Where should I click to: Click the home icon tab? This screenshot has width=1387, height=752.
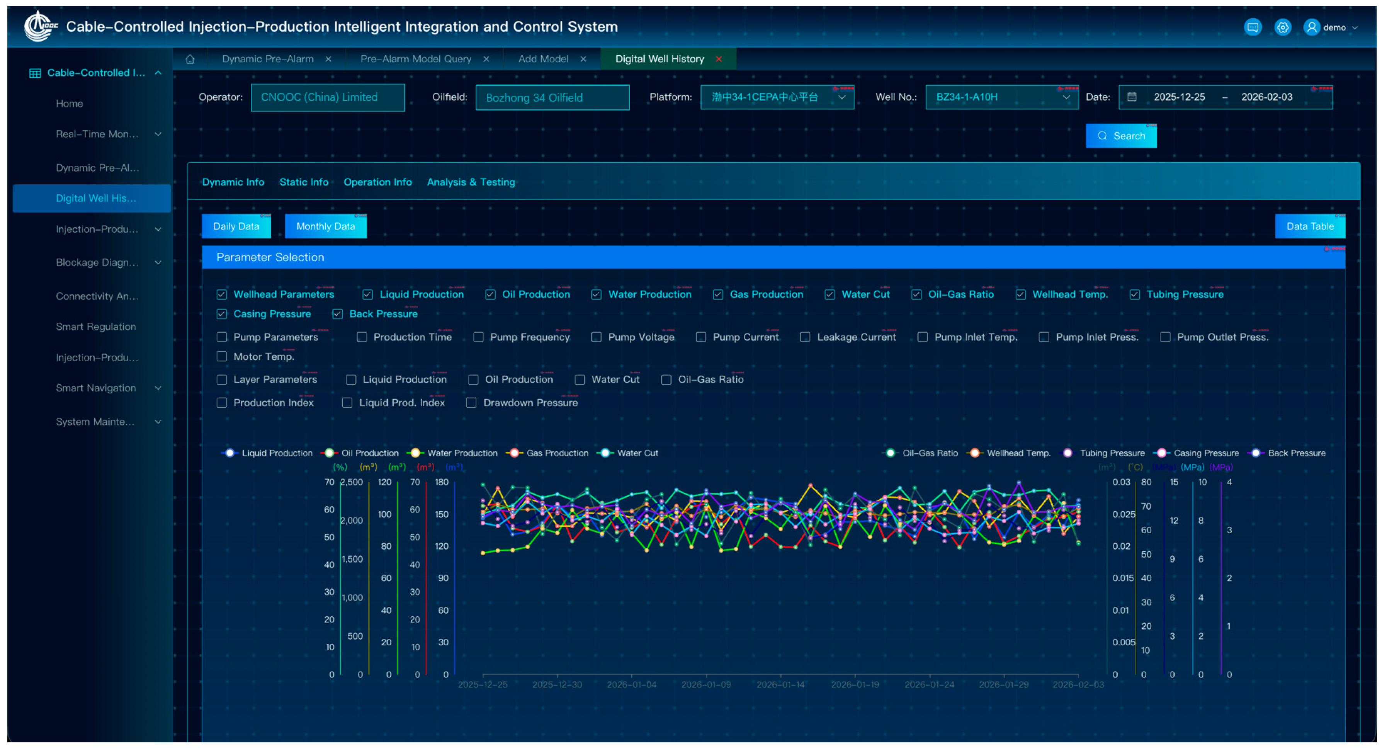190,59
